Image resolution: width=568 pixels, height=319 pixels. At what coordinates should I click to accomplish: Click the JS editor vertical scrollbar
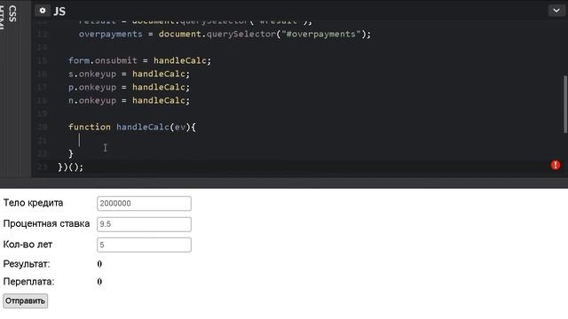565,105
